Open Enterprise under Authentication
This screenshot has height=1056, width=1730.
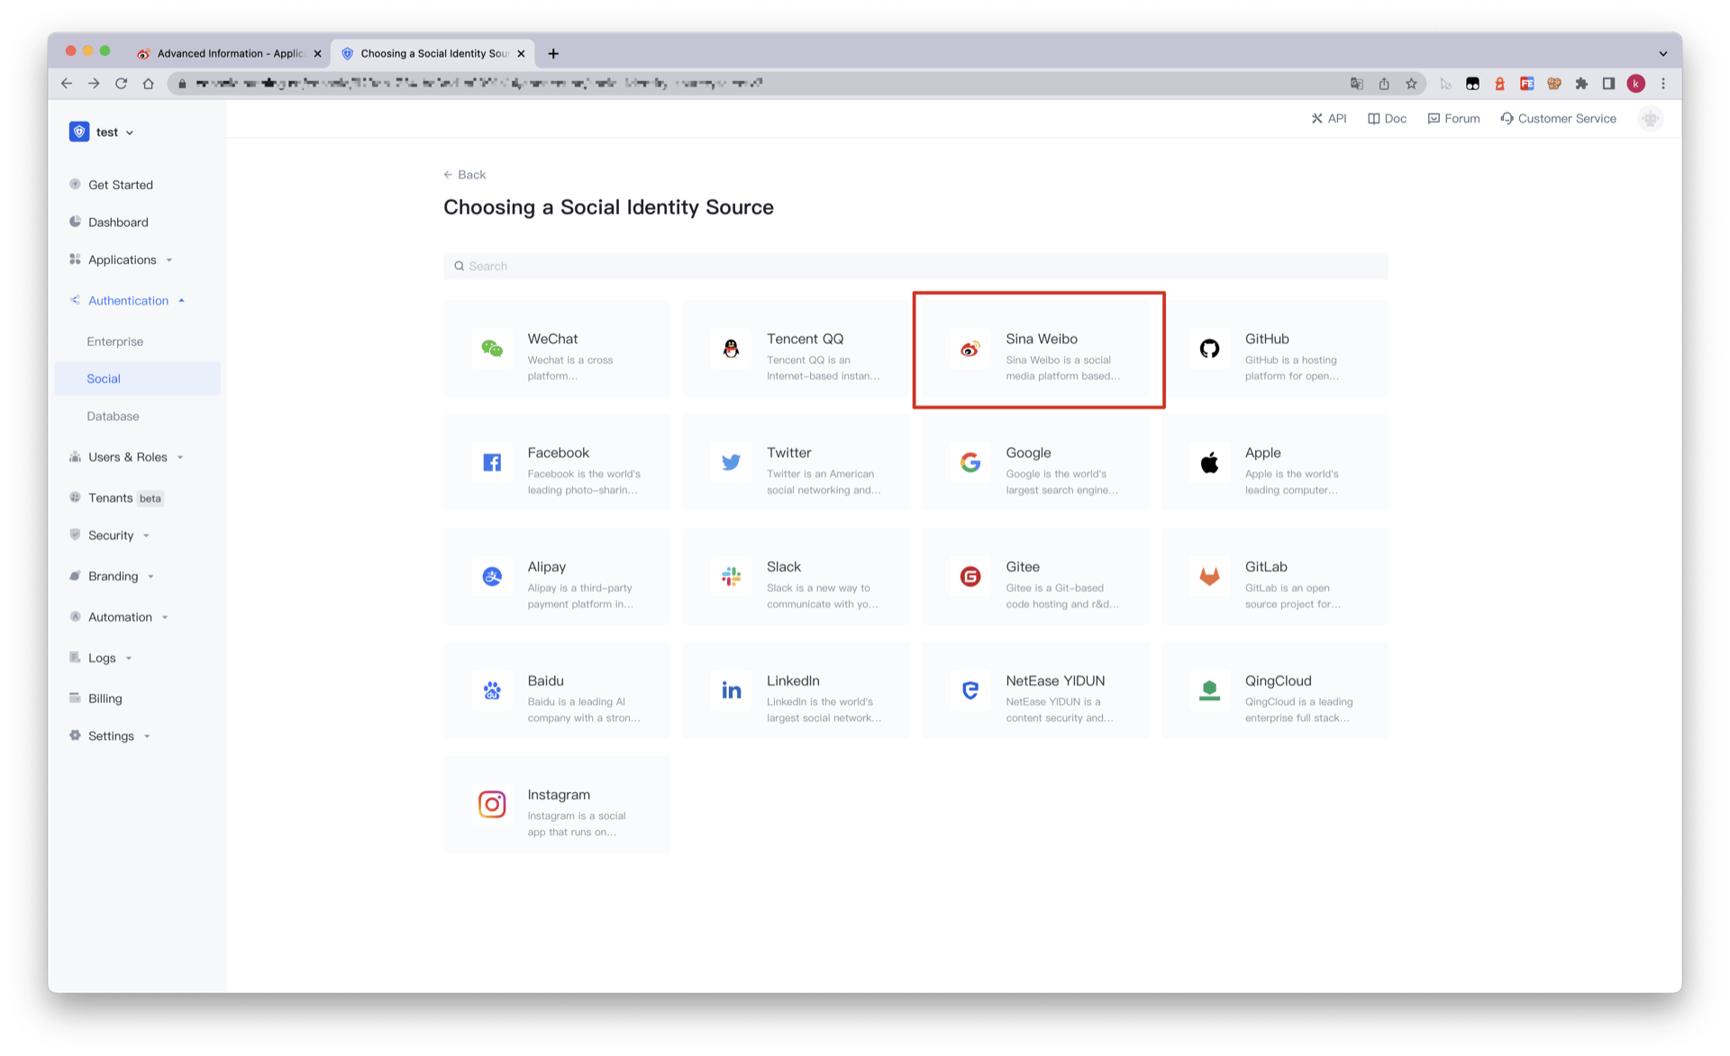pos(115,342)
